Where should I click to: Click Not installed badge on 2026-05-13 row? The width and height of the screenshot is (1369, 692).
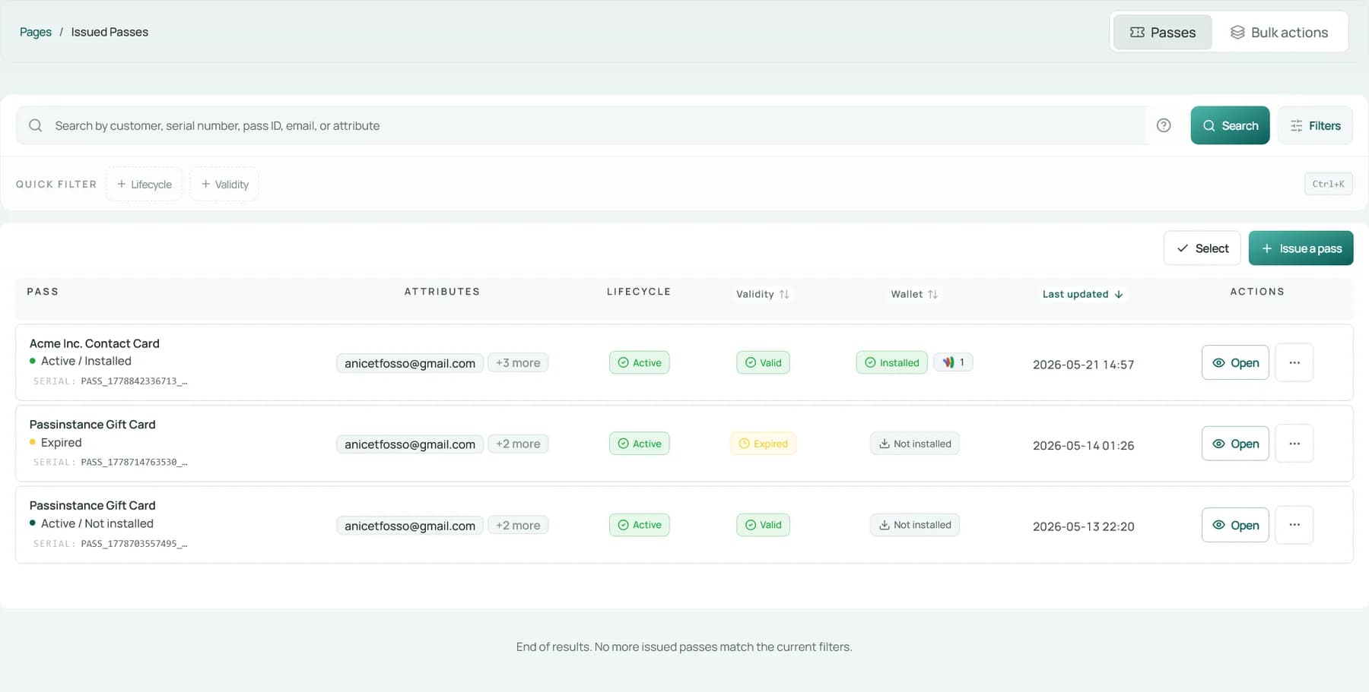[x=915, y=525]
